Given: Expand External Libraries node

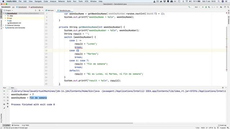Looking at the screenshot, I should point(4,25).
